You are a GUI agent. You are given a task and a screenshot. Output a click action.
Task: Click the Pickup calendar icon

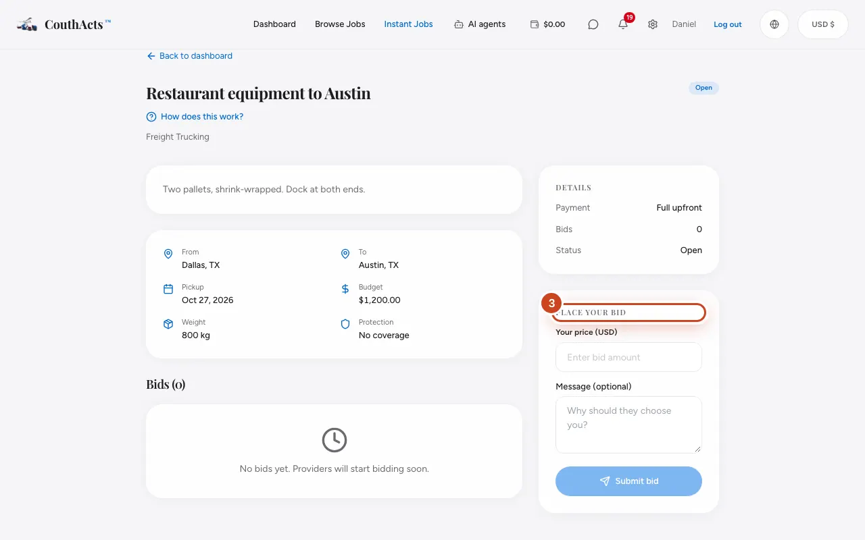pyautogui.click(x=168, y=289)
